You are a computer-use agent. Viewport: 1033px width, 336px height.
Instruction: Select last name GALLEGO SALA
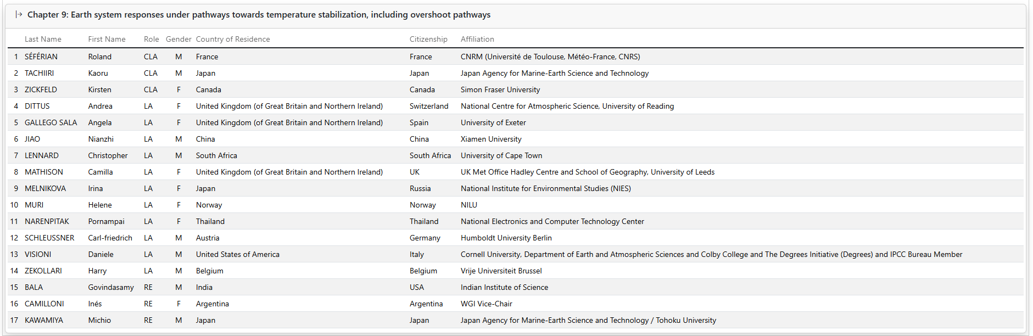click(51, 122)
